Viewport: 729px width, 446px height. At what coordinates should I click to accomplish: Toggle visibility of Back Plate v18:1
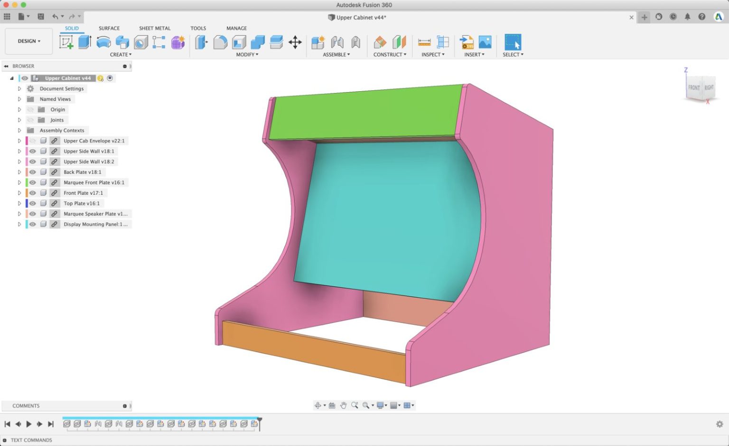pos(32,172)
